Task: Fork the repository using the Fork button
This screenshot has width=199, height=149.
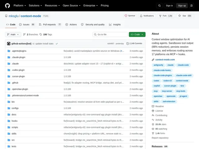Action: 166,16
